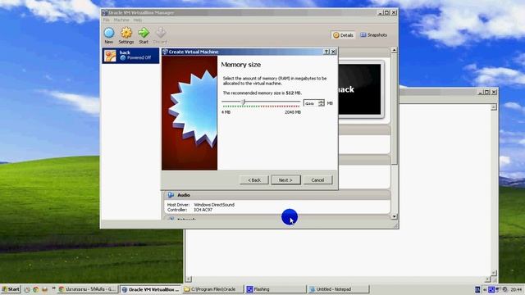The height and width of the screenshot is (295, 525).
Task: Click the taskbar clock
Action: coord(516,289)
